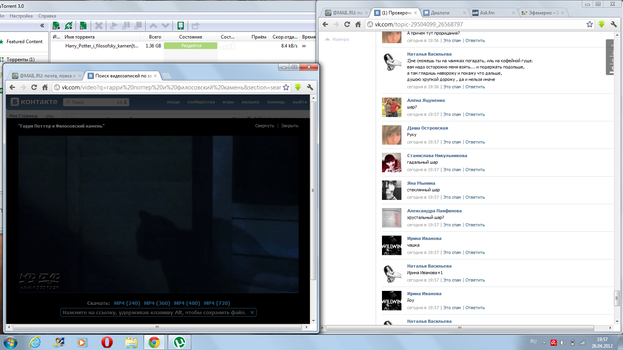Select the Harry_Potter_i_filosofsky_kamen torrent row

point(183,46)
